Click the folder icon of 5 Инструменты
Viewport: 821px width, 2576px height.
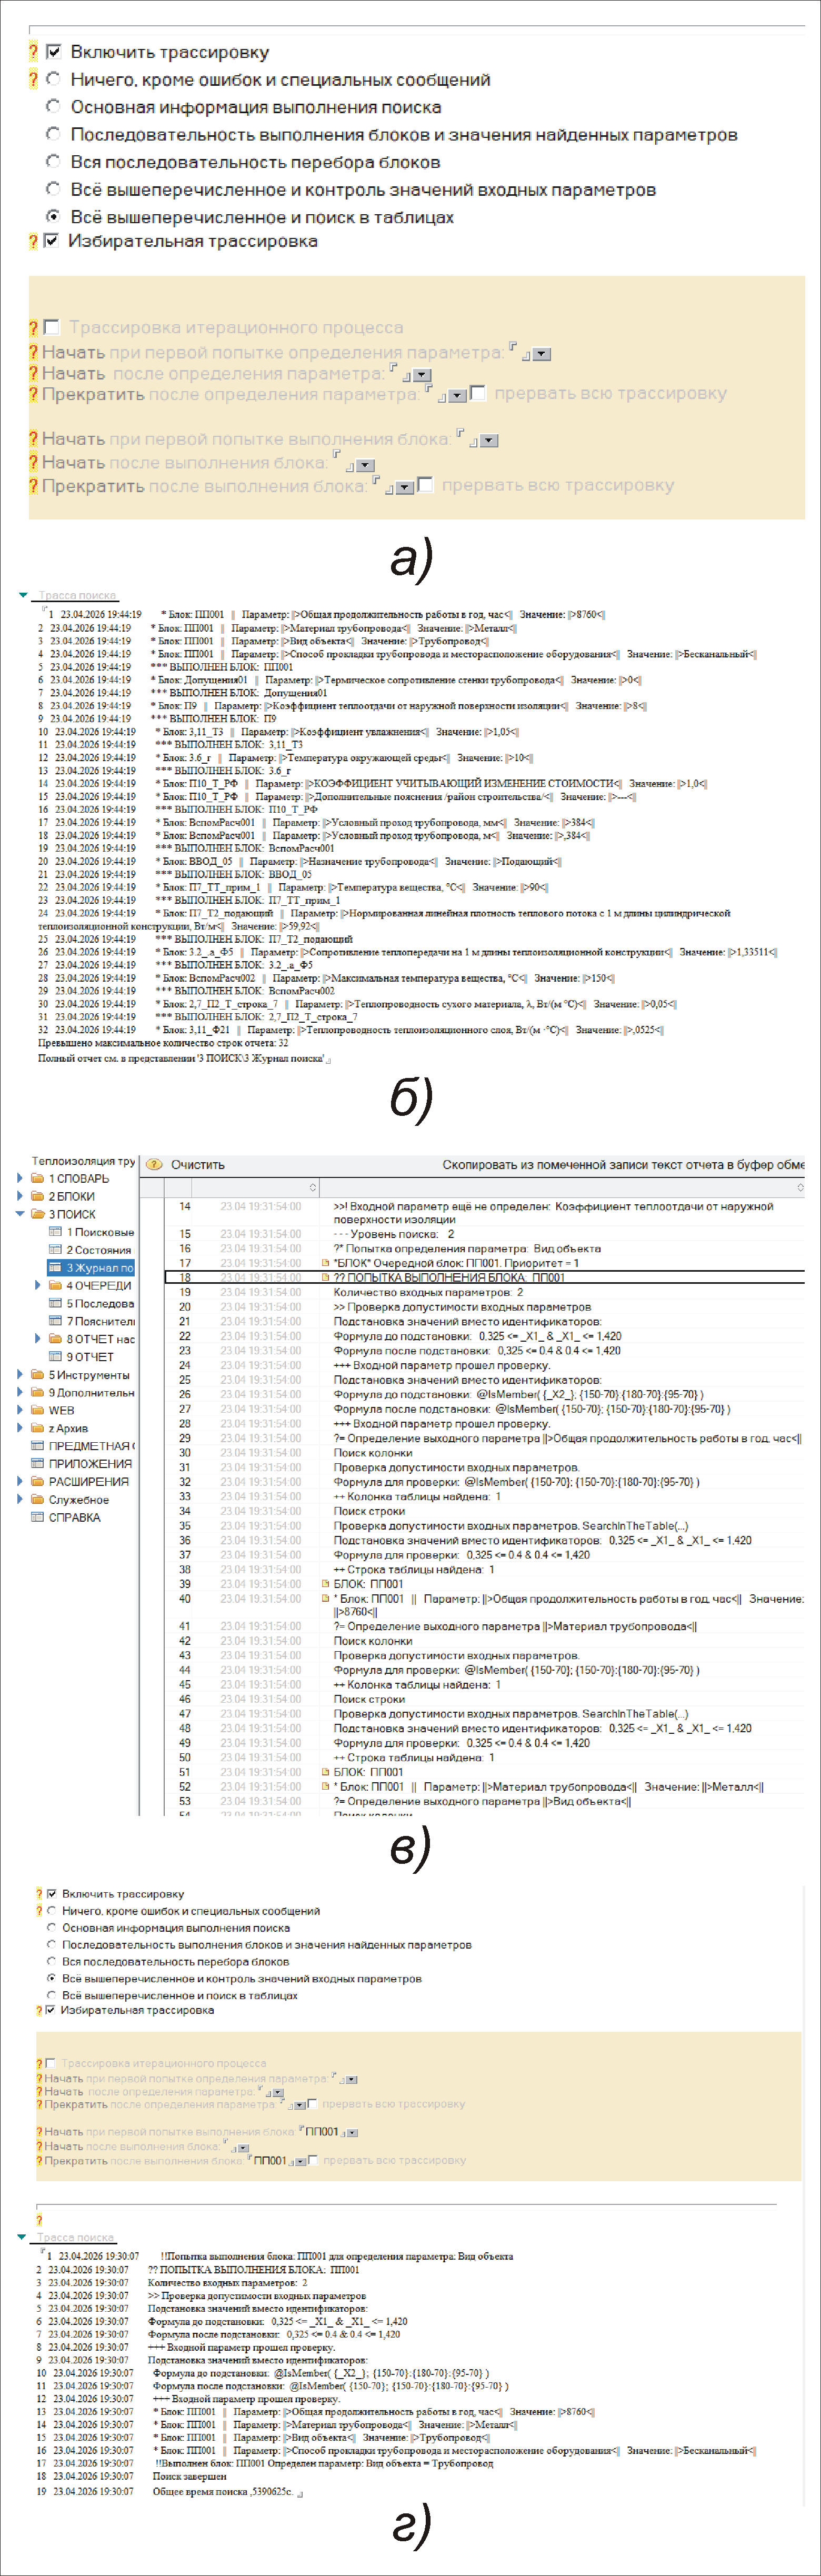click(38, 1375)
